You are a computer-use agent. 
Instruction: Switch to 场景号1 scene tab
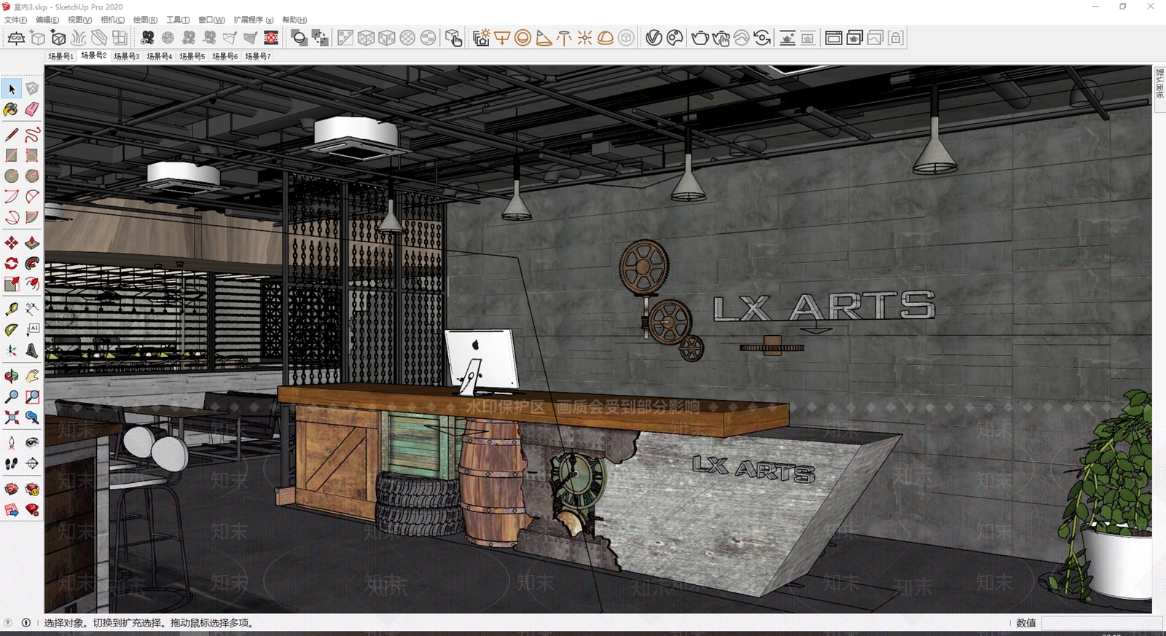60,56
